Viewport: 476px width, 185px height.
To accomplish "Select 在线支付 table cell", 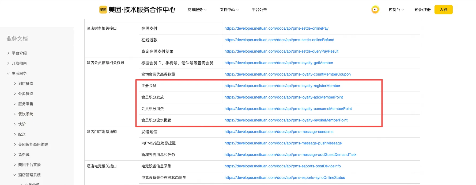I will click(180, 29).
